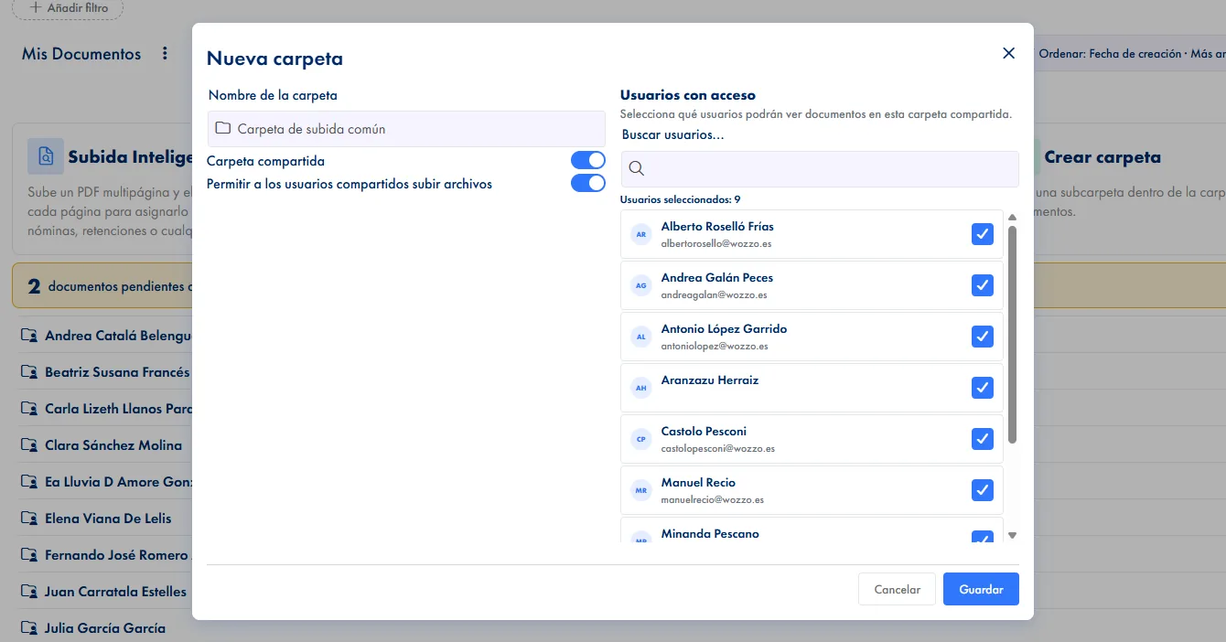The height and width of the screenshot is (642, 1226).
Task: Uncheck Minanda Pescano checkbox
Action: 983,537
